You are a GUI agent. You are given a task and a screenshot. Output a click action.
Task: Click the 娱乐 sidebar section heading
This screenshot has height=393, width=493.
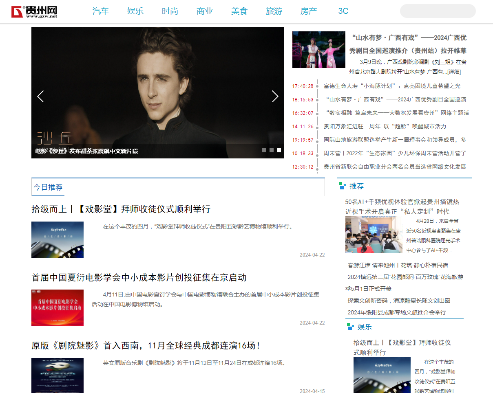point(365,327)
